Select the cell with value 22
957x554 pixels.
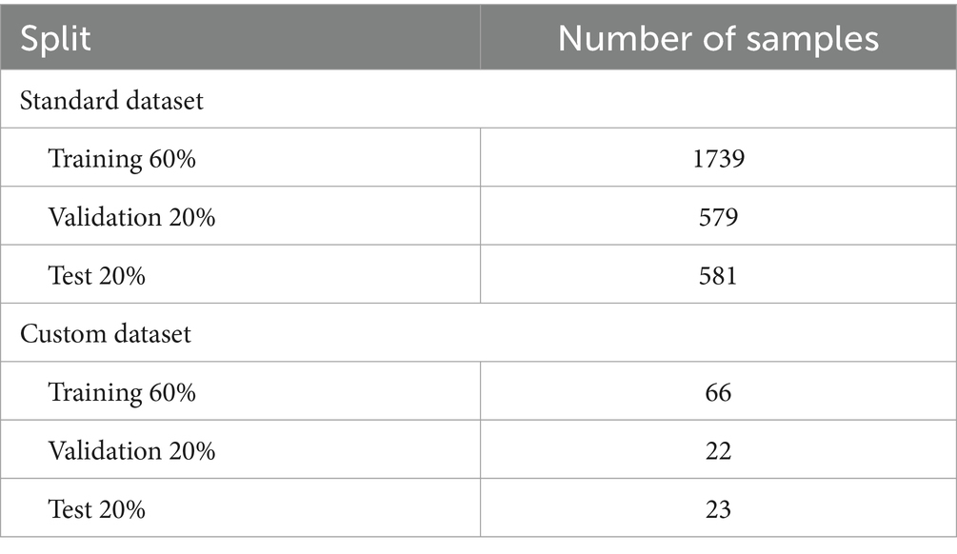718,451
